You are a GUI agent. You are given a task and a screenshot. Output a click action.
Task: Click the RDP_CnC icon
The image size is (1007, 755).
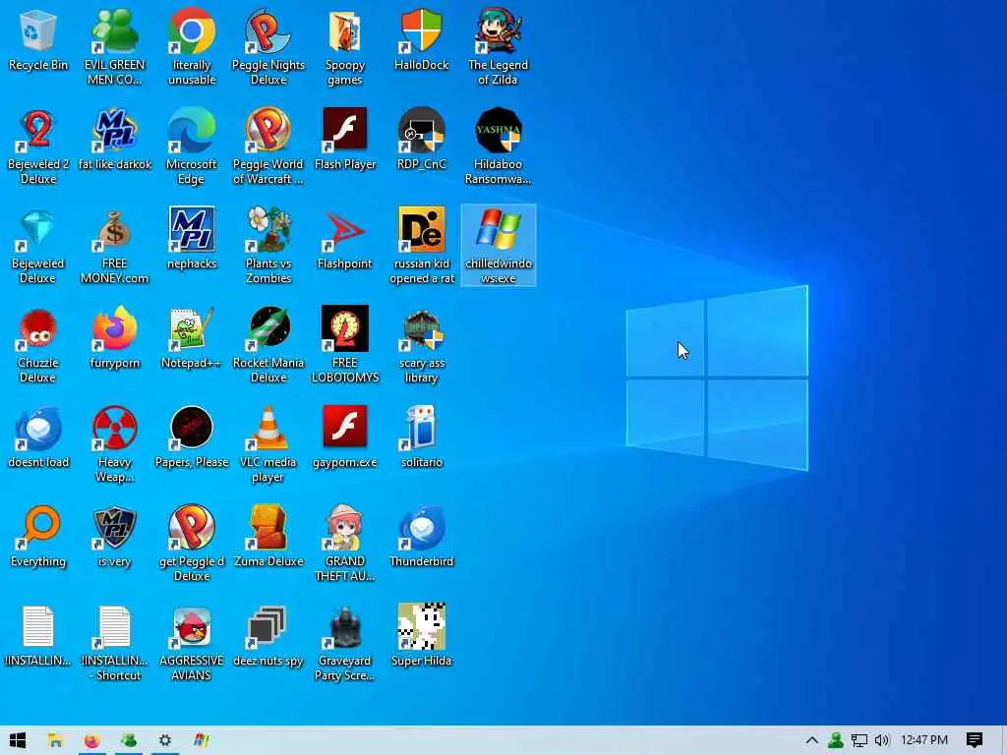[x=421, y=138]
